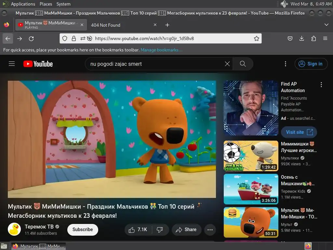
Task: Open the ad options three-dot menu
Action: pyautogui.click(x=321, y=85)
